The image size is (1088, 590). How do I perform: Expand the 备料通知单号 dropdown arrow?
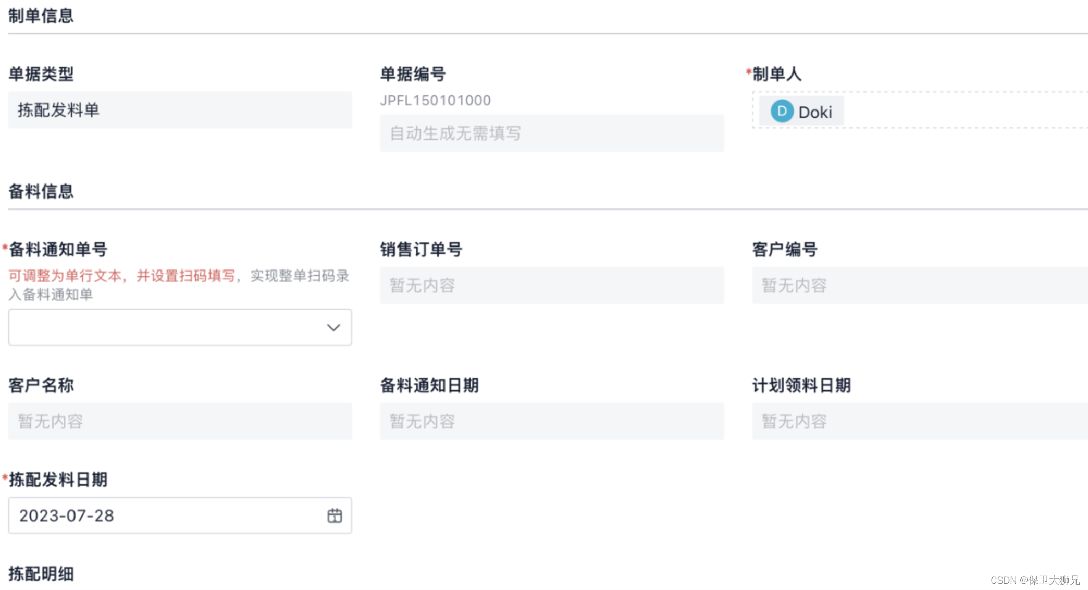333,327
